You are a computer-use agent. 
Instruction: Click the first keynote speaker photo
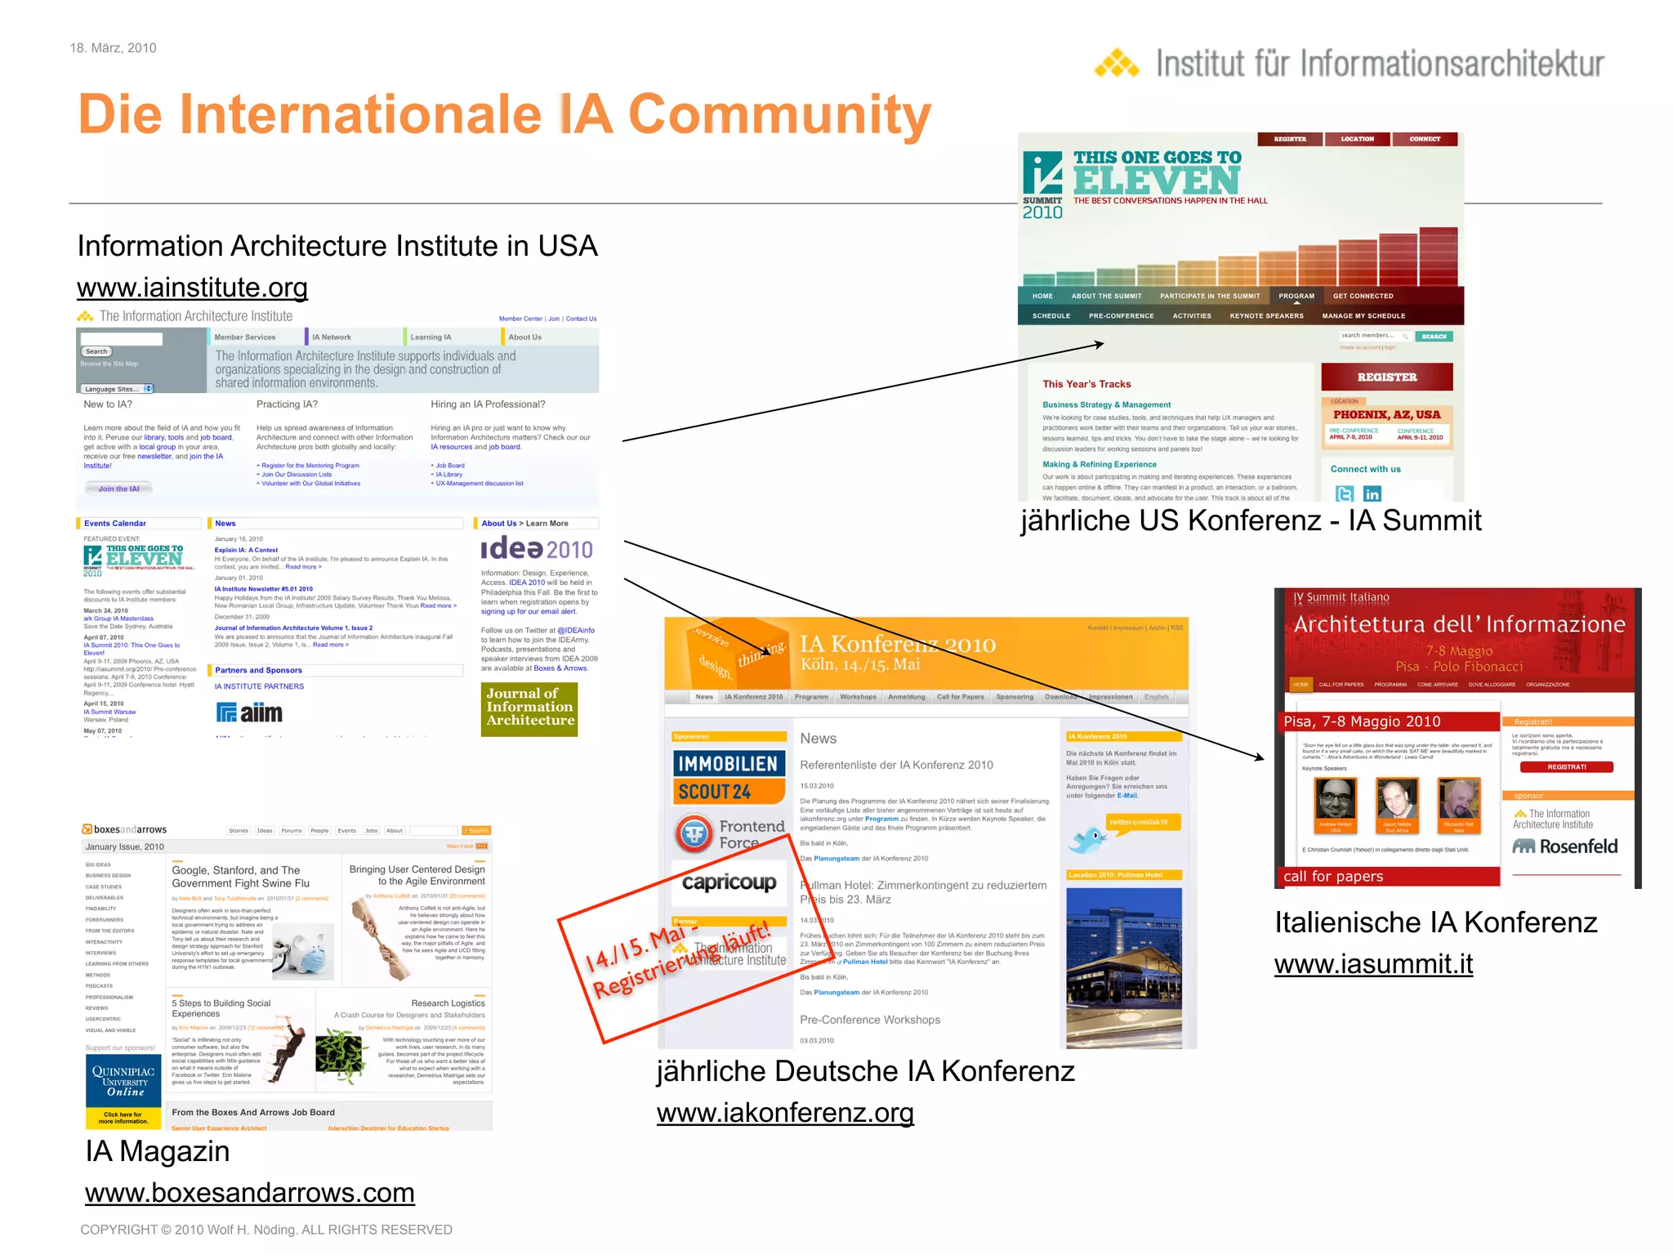tap(1335, 798)
